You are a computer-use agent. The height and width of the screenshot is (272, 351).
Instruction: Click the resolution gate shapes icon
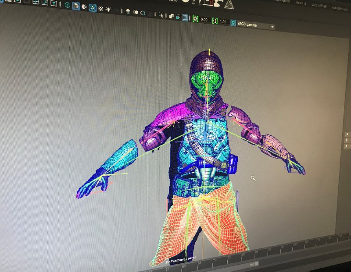coord(45,3)
